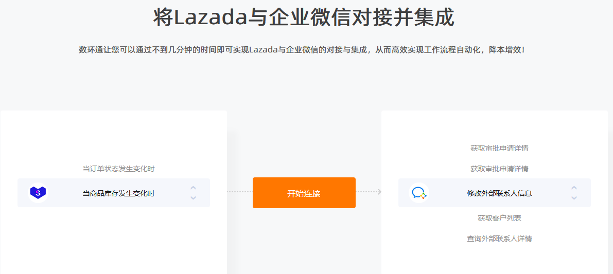Image resolution: width=613 pixels, height=274 pixels.
Task: Choose the 查询外部联系人详情 action option
Action: (x=499, y=239)
